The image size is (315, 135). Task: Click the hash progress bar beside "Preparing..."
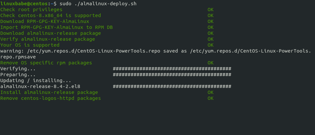tap(172, 75)
